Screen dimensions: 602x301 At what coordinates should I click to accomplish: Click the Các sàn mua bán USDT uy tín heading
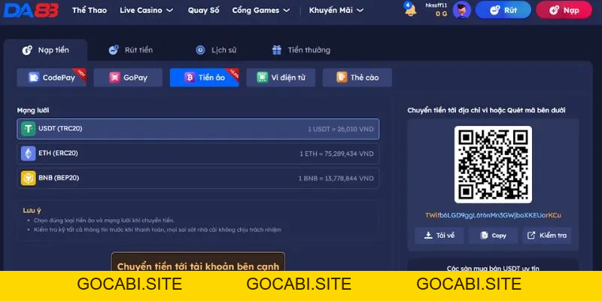(x=493, y=268)
